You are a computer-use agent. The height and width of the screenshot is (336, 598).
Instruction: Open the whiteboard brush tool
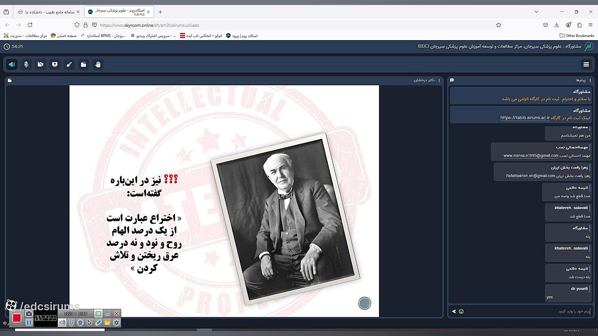(69, 64)
